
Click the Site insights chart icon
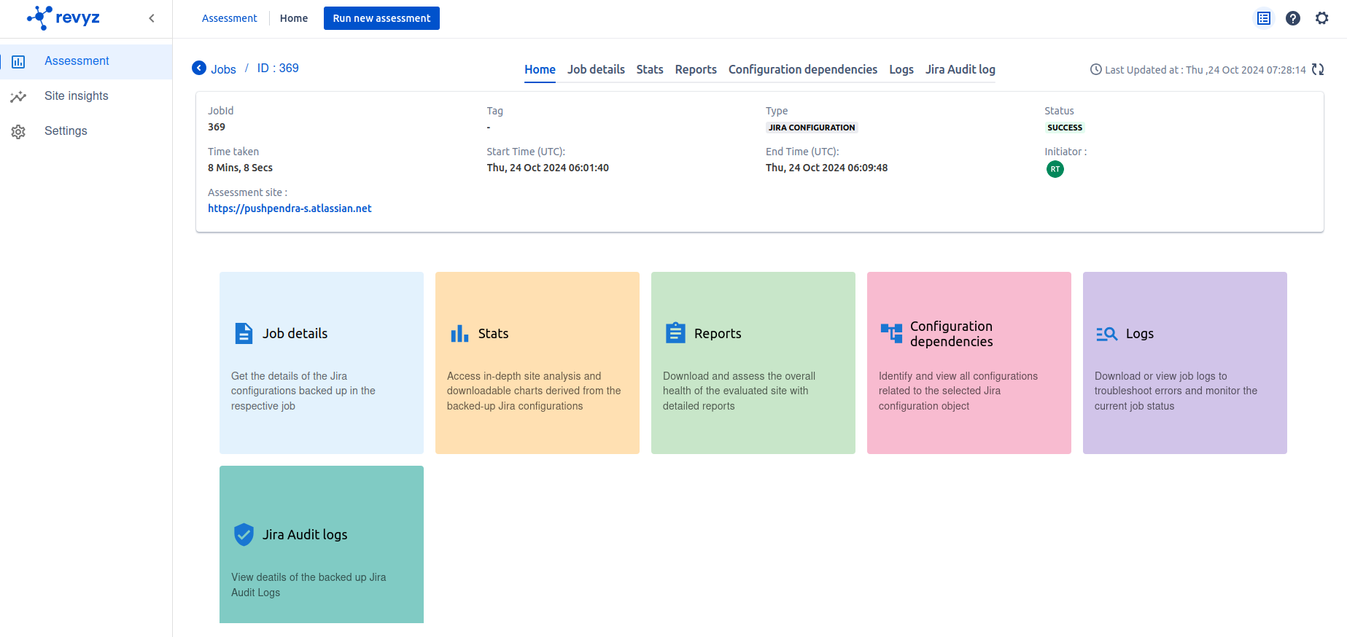(x=18, y=96)
